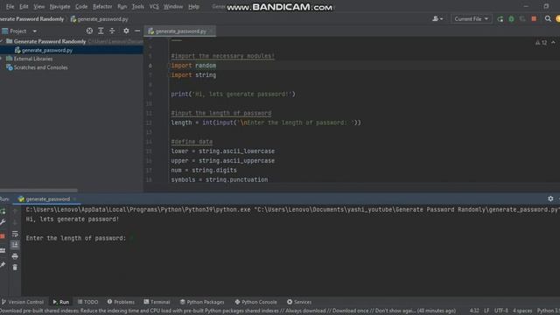Open the Python Console tool window

(255, 302)
